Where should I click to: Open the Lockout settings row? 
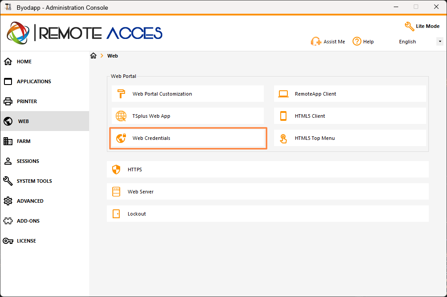click(268, 214)
